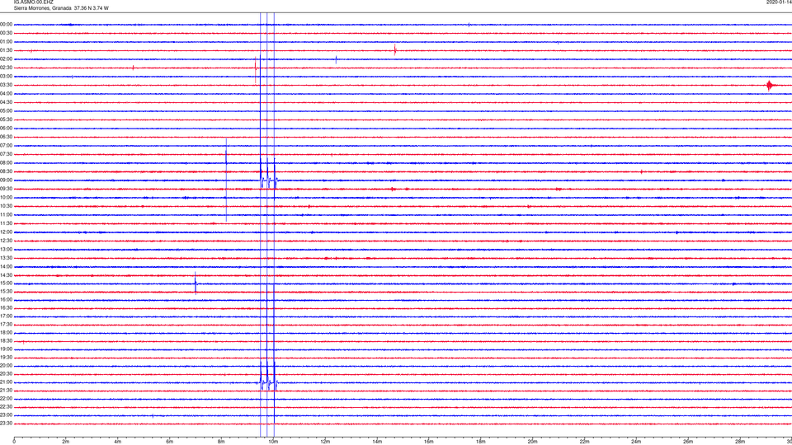This screenshot has height=445, width=792.
Task: Select the 12:30 trace label
Action: tap(7, 241)
